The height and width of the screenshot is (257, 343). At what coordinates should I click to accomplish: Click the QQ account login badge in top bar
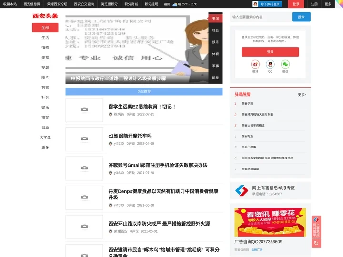(x=267, y=4)
